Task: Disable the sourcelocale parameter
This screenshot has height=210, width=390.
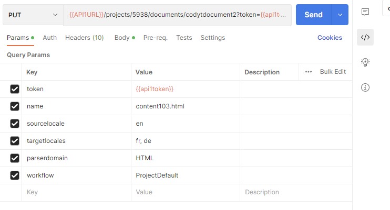Action: 15,124
